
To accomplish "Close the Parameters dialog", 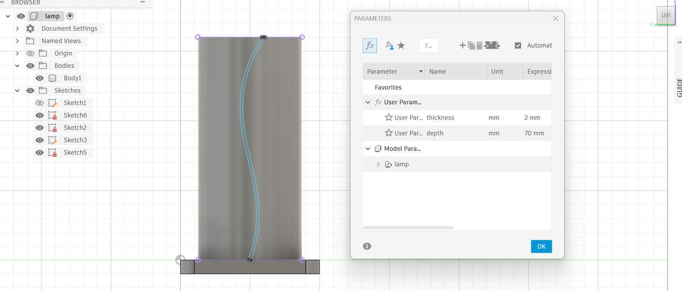I will pos(555,19).
